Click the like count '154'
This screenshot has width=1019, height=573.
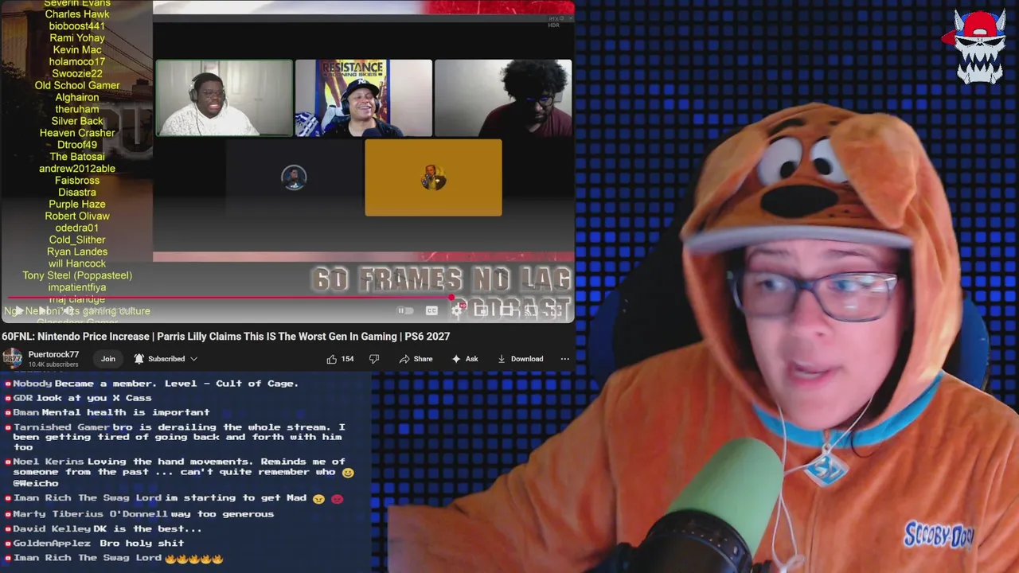[x=347, y=359]
